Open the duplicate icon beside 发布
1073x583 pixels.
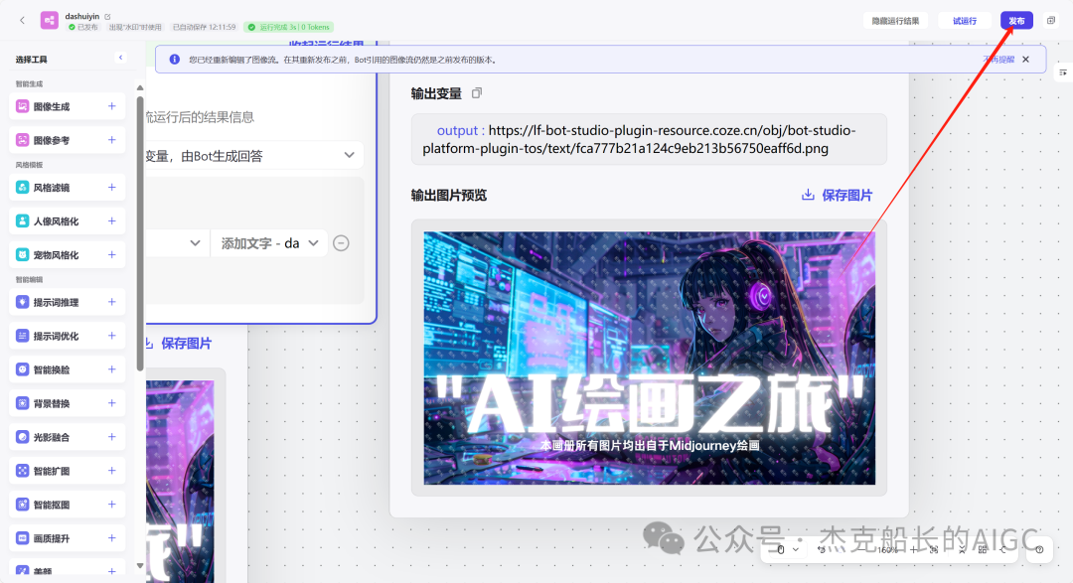pyautogui.click(x=1051, y=21)
